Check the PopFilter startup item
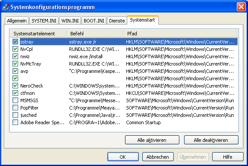 16,108
